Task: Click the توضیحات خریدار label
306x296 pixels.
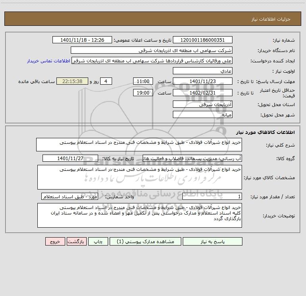Action: (x=279, y=216)
